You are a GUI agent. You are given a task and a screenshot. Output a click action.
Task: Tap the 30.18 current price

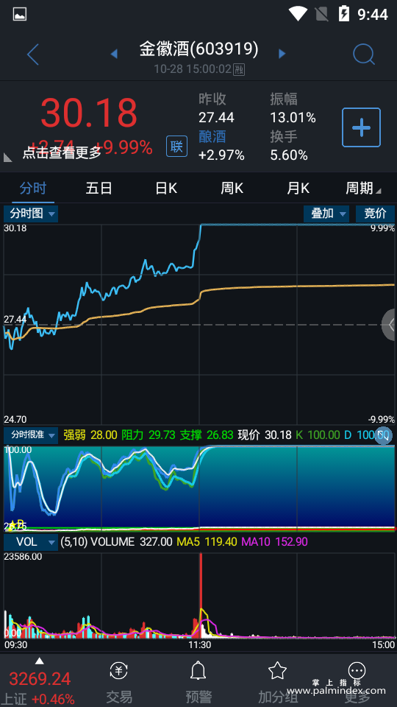coord(89,113)
